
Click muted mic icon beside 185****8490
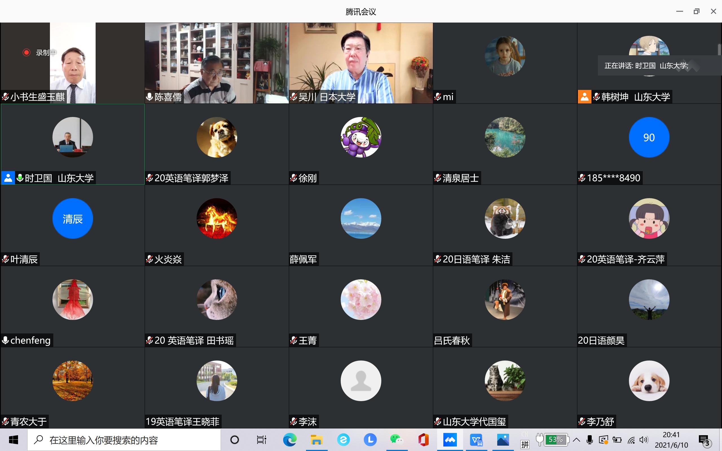point(582,178)
